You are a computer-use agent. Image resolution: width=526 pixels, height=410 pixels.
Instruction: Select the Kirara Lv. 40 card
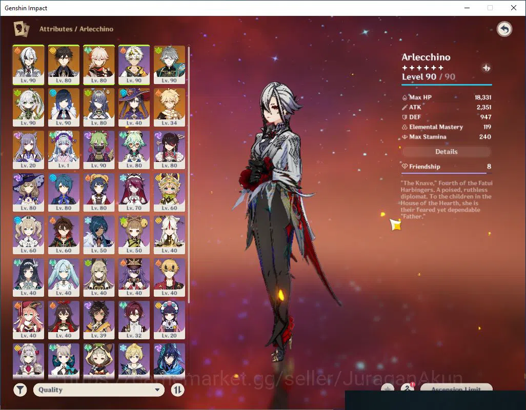click(x=99, y=278)
